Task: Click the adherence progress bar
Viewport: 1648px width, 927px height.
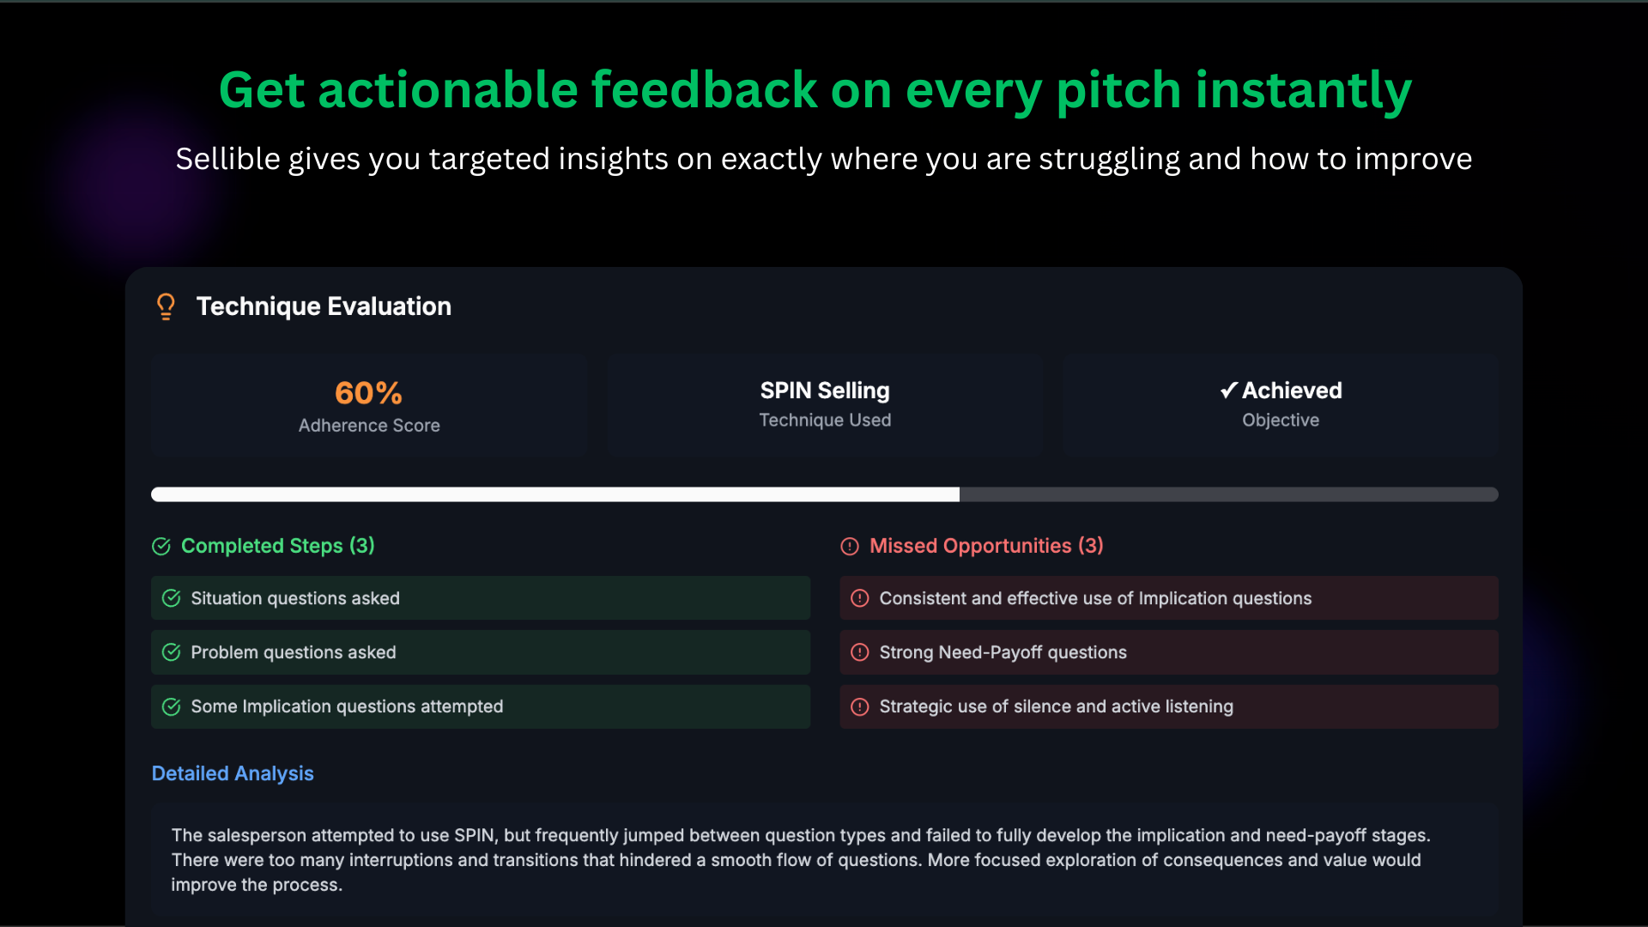Action: point(825,494)
